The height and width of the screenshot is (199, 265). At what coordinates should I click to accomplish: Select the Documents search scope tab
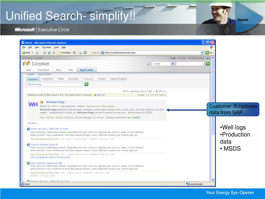tap(48, 79)
